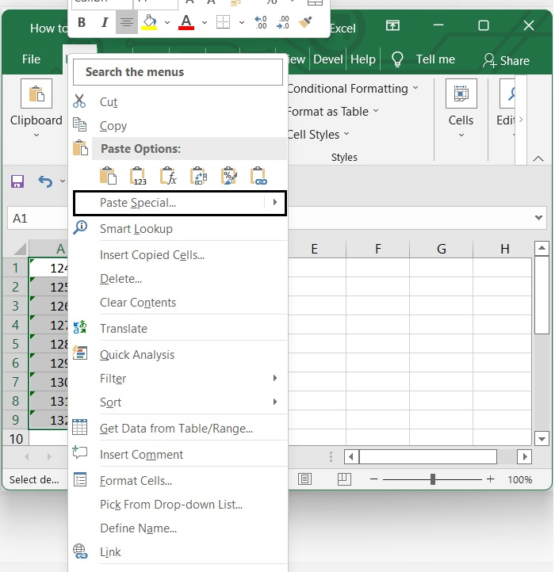This screenshot has width=555, height=572.
Task: Click the horizontal scrollbar right arrow
Action: coord(525,456)
